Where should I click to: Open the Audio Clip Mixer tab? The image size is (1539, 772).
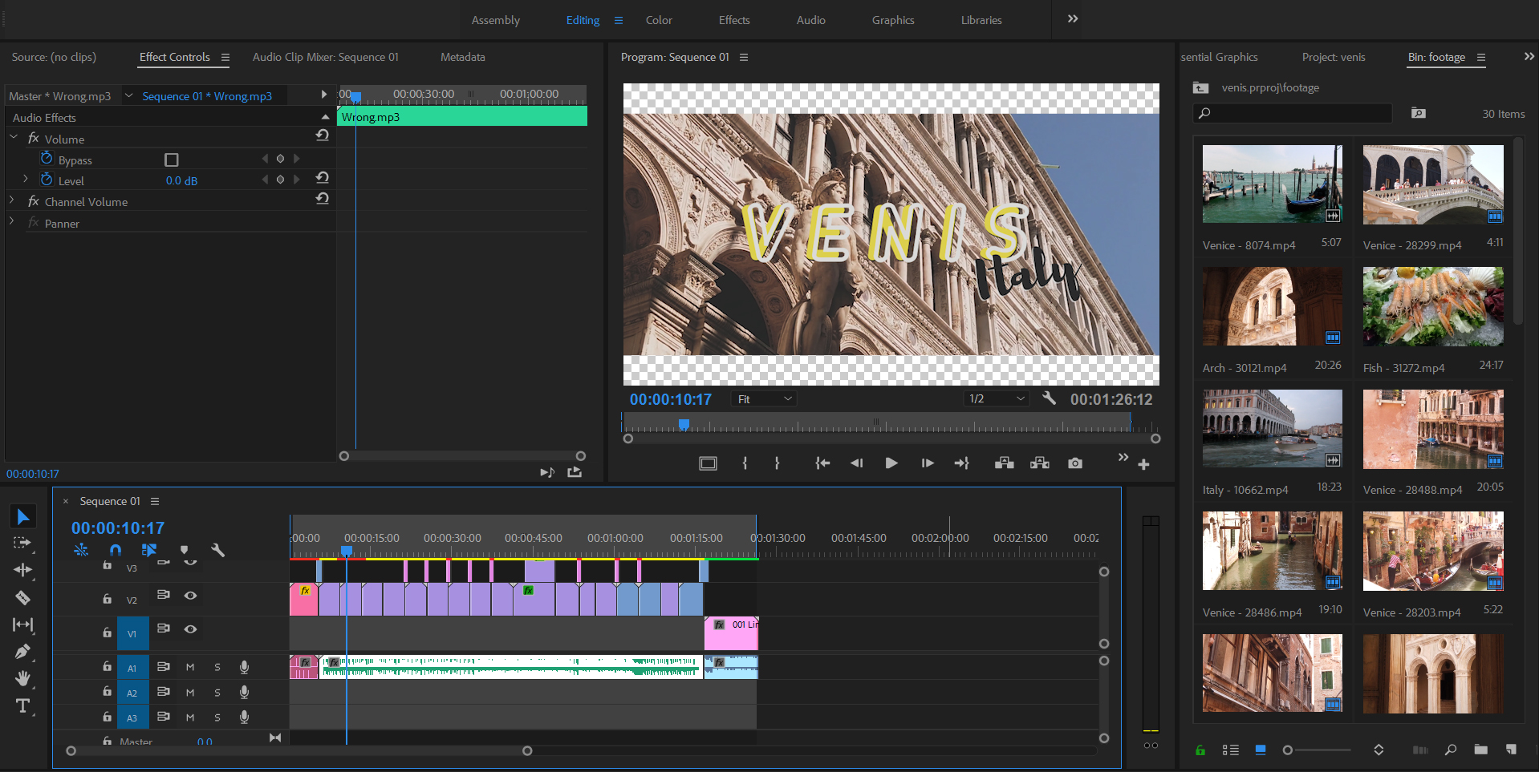(325, 57)
